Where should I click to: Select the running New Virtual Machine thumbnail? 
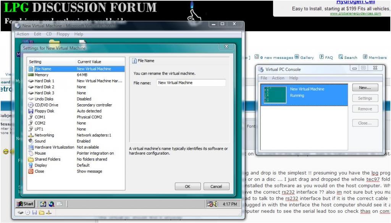pos(275,95)
